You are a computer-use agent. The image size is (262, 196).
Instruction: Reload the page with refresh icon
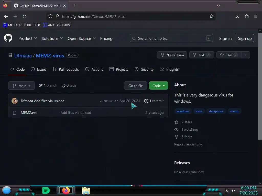coord(25,17)
